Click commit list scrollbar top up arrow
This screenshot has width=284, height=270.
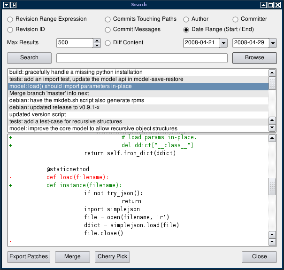(272, 73)
